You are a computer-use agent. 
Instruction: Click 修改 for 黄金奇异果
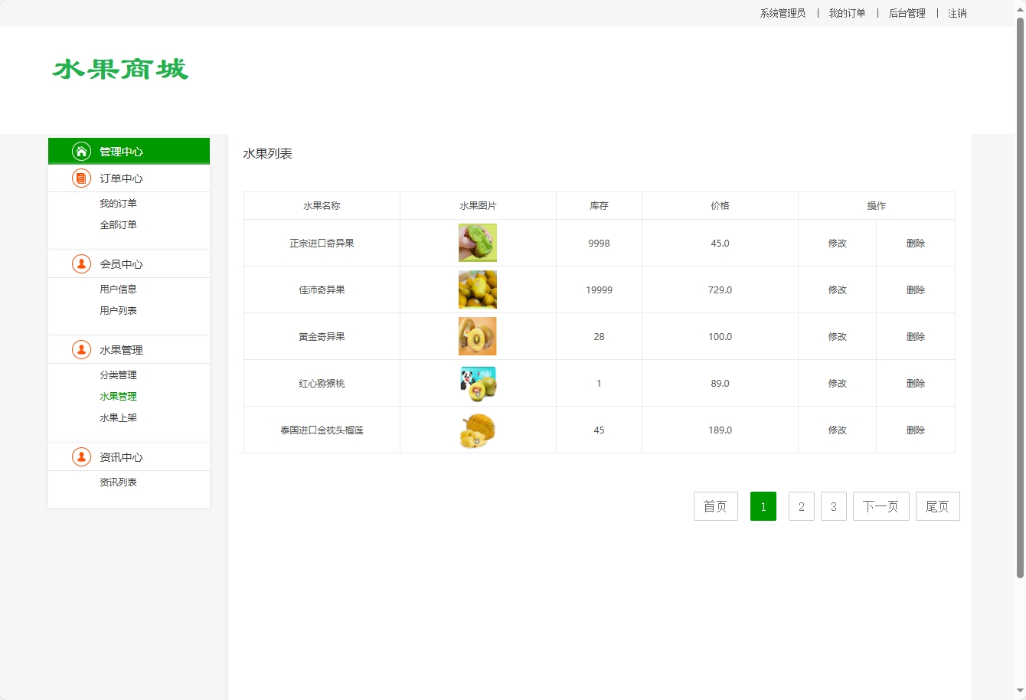pyautogui.click(x=838, y=336)
